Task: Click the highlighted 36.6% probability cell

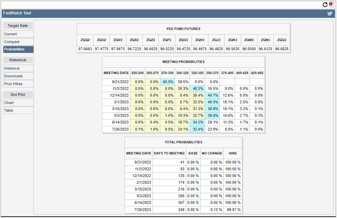Action: [212, 115]
